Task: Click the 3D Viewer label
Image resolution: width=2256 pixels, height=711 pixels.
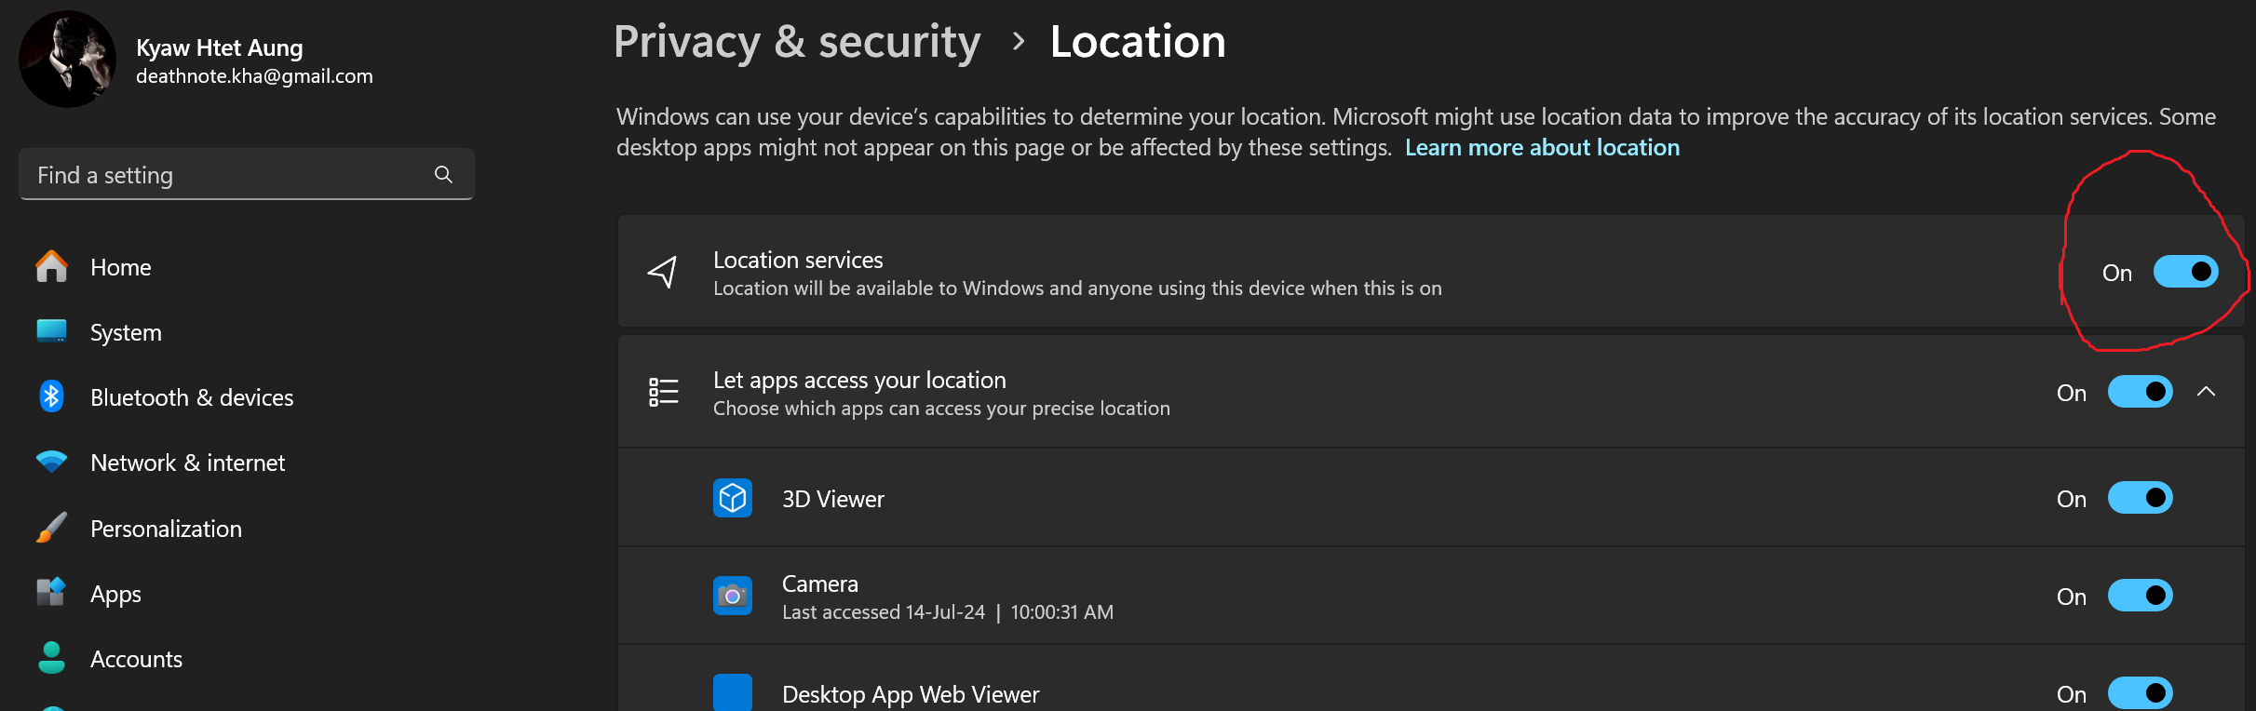Action: 833,499
